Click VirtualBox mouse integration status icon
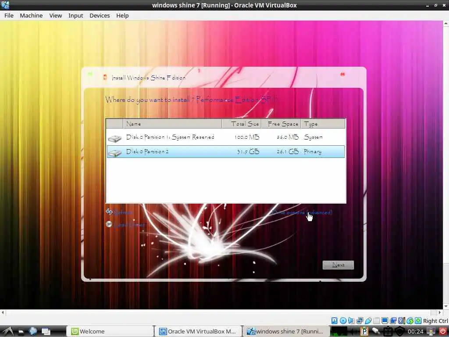 pyautogui.click(x=410, y=321)
